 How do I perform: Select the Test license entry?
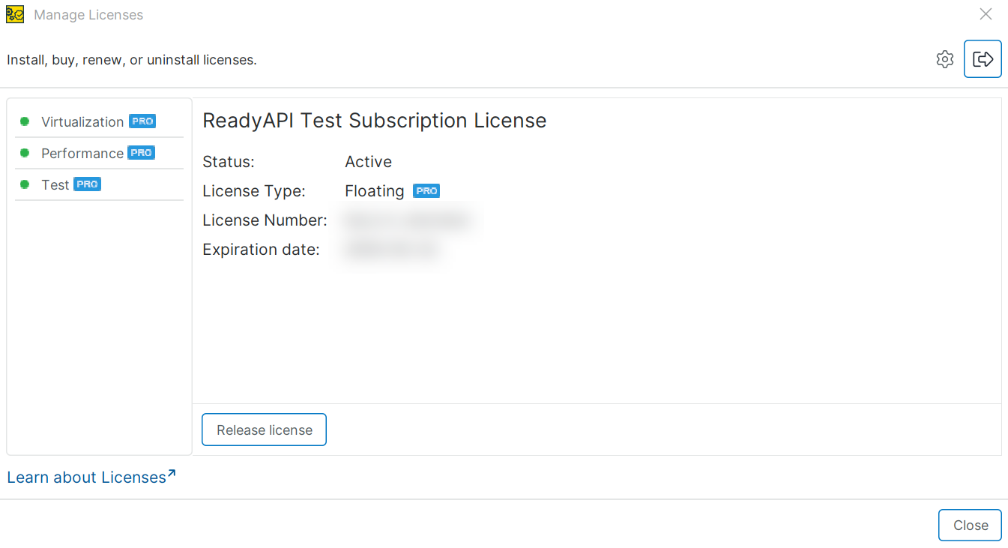(99, 184)
